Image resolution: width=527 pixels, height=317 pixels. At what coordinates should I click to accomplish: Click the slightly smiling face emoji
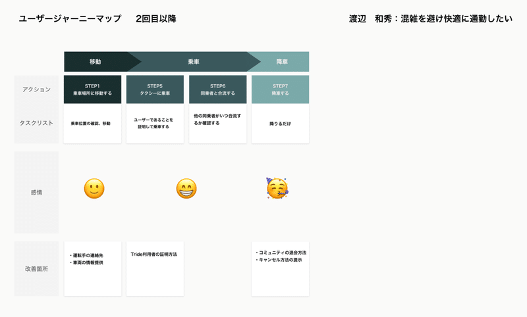click(94, 189)
